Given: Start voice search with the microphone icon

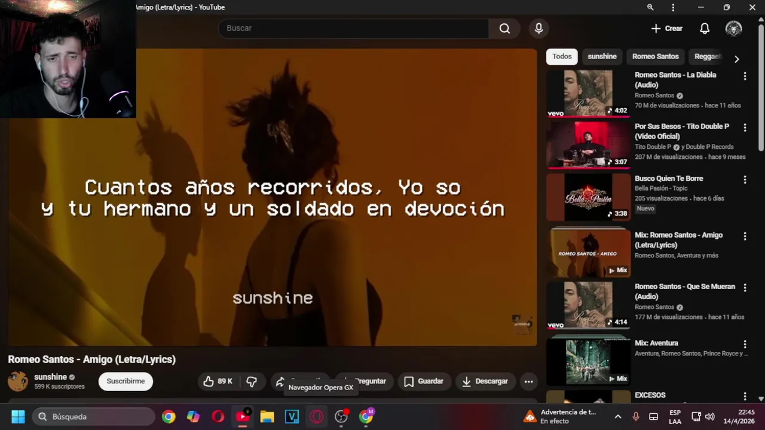Looking at the screenshot, I should pyautogui.click(x=538, y=28).
